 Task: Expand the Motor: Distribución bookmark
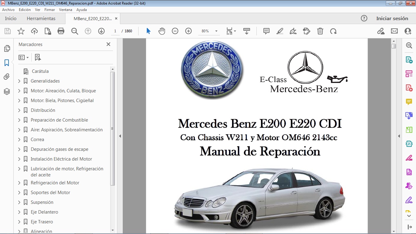(x=19, y=110)
